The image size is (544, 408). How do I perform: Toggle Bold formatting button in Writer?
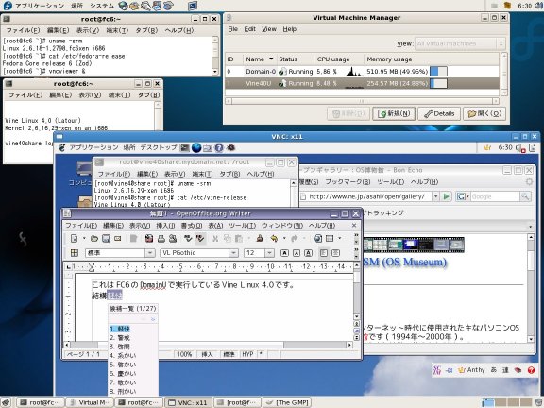click(284, 253)
